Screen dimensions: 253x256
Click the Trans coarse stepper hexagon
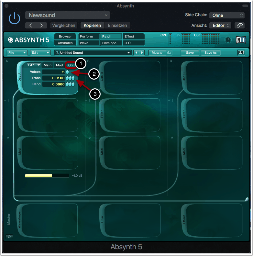point(67,78)
